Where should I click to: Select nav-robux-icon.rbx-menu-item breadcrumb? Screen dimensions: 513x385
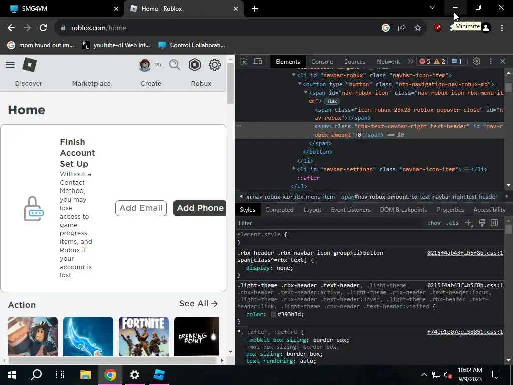point(291,197)
